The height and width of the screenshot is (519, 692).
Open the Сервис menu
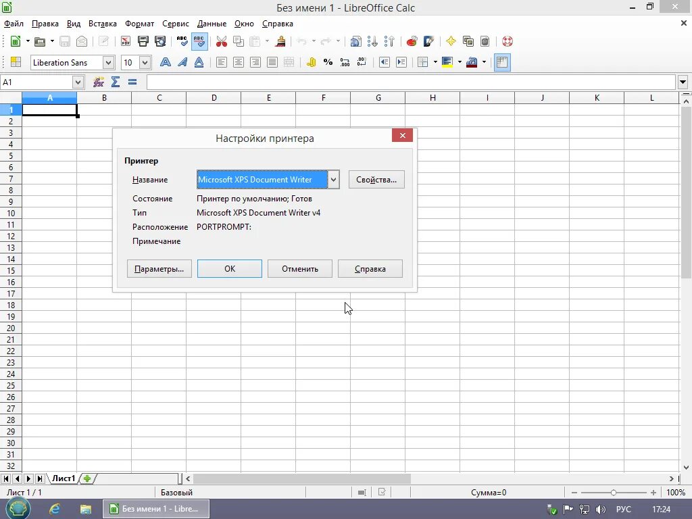coord(175,24)
